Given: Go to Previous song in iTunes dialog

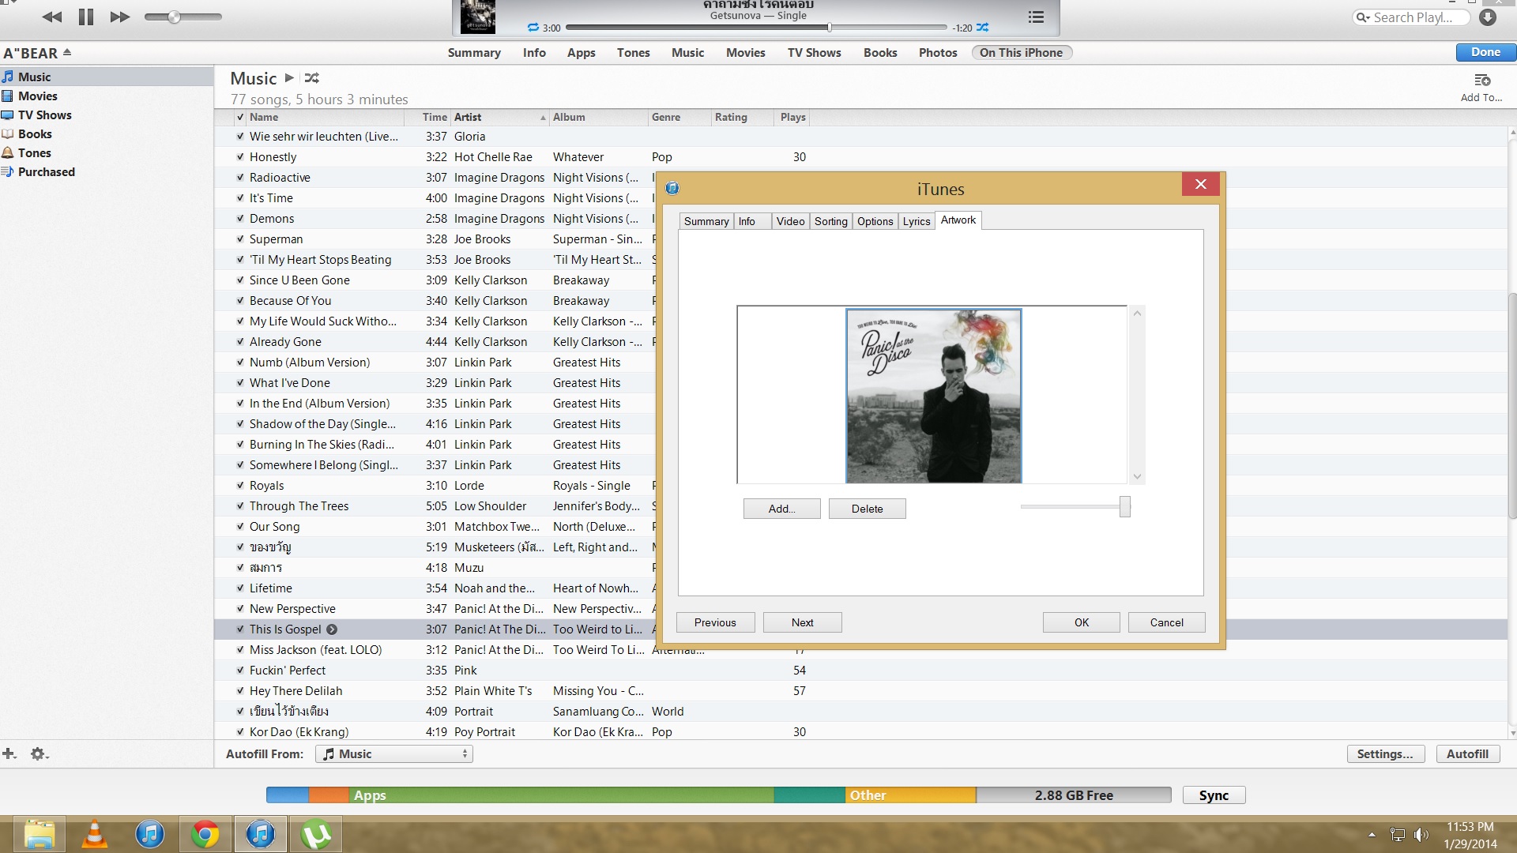Looking at the screenshot, I should click(715, 622).
